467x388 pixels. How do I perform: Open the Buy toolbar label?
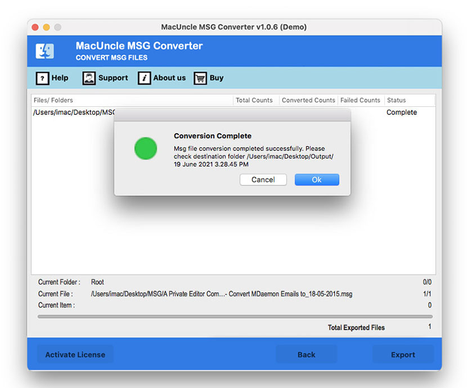(x=217, y=78)
